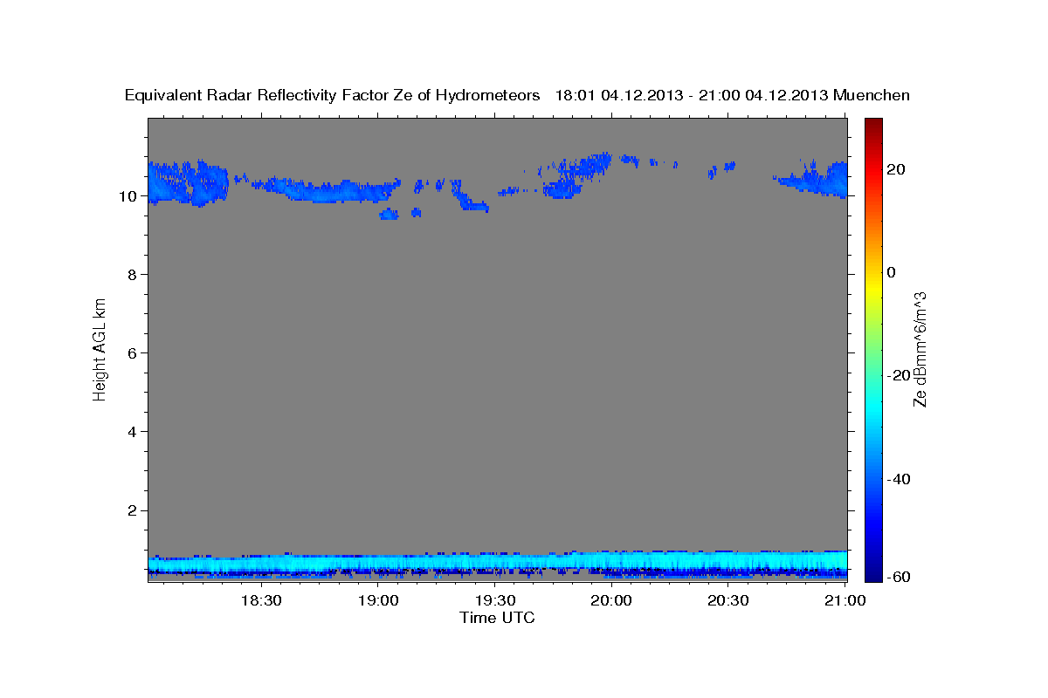Viewport: 1048px width, 698px height.
Task: Click the blue cirrus cloud patch above 18:30
Action: coord(323,189)
